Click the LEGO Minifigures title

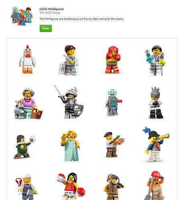[52, 9]
